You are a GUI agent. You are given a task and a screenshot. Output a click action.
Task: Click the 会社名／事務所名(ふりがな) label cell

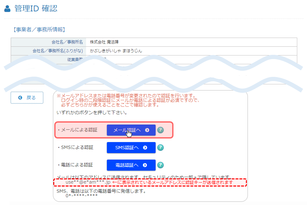coord(48,51)
